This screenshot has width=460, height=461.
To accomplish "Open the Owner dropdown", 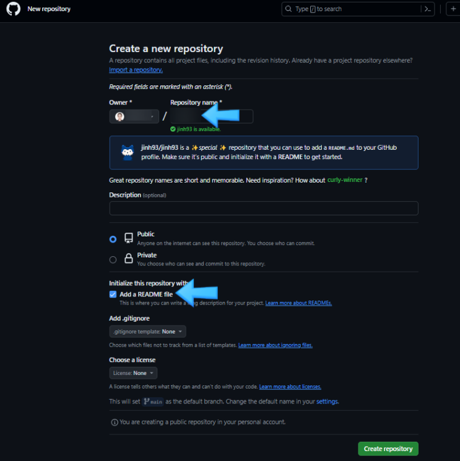I will point(134,116).
